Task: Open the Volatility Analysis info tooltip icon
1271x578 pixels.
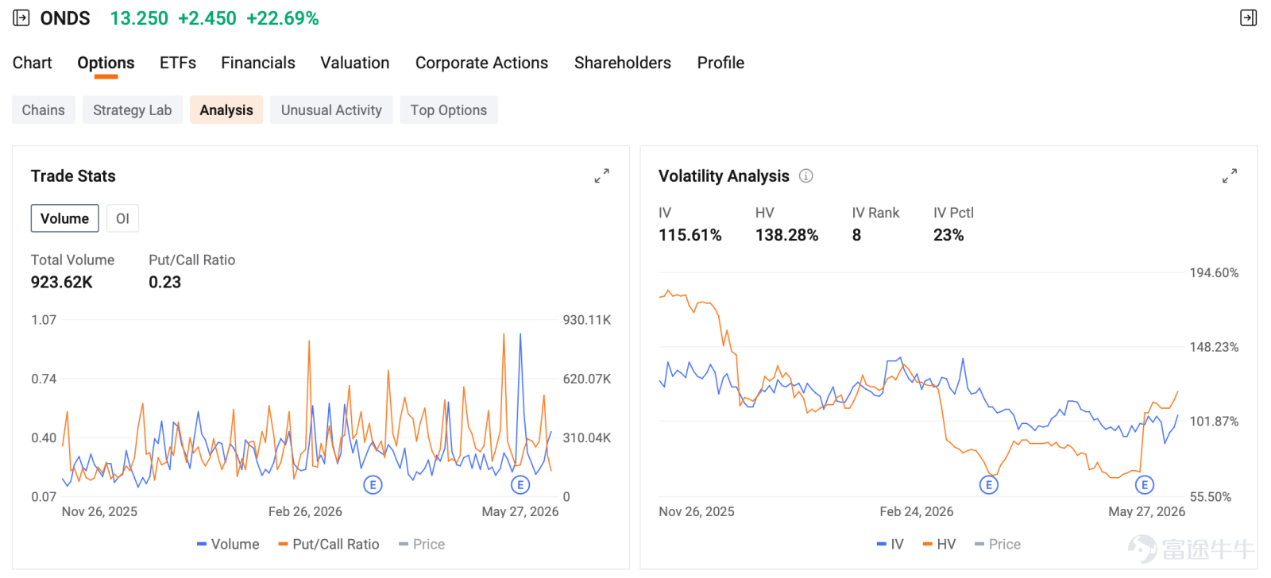Action: [805, 176]
